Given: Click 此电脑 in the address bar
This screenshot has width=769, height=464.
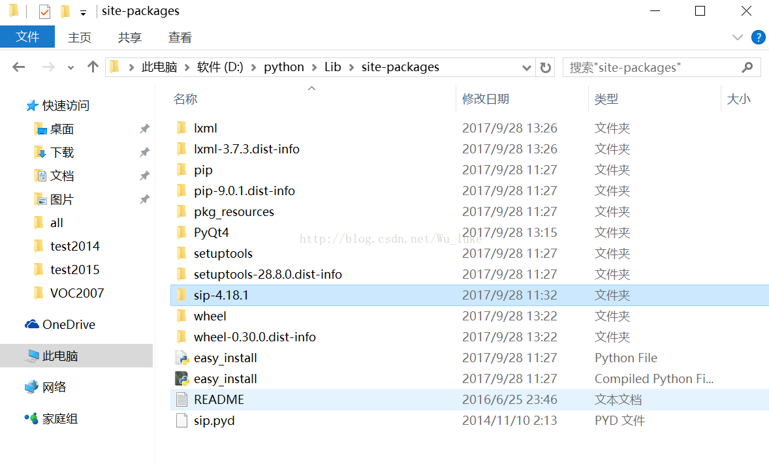Looking at the screenshot, I should click(x=159, y=67).
